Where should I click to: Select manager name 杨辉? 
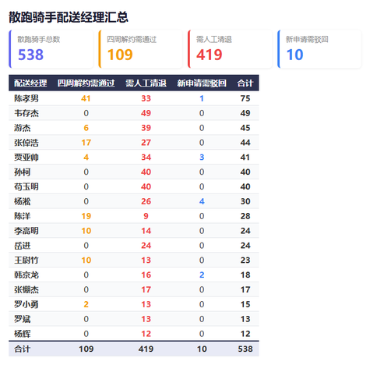point(23,334)
